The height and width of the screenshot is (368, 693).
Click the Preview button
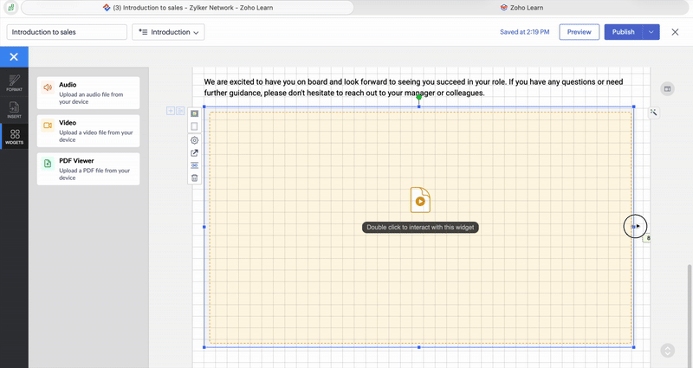(x=579, y=32)
